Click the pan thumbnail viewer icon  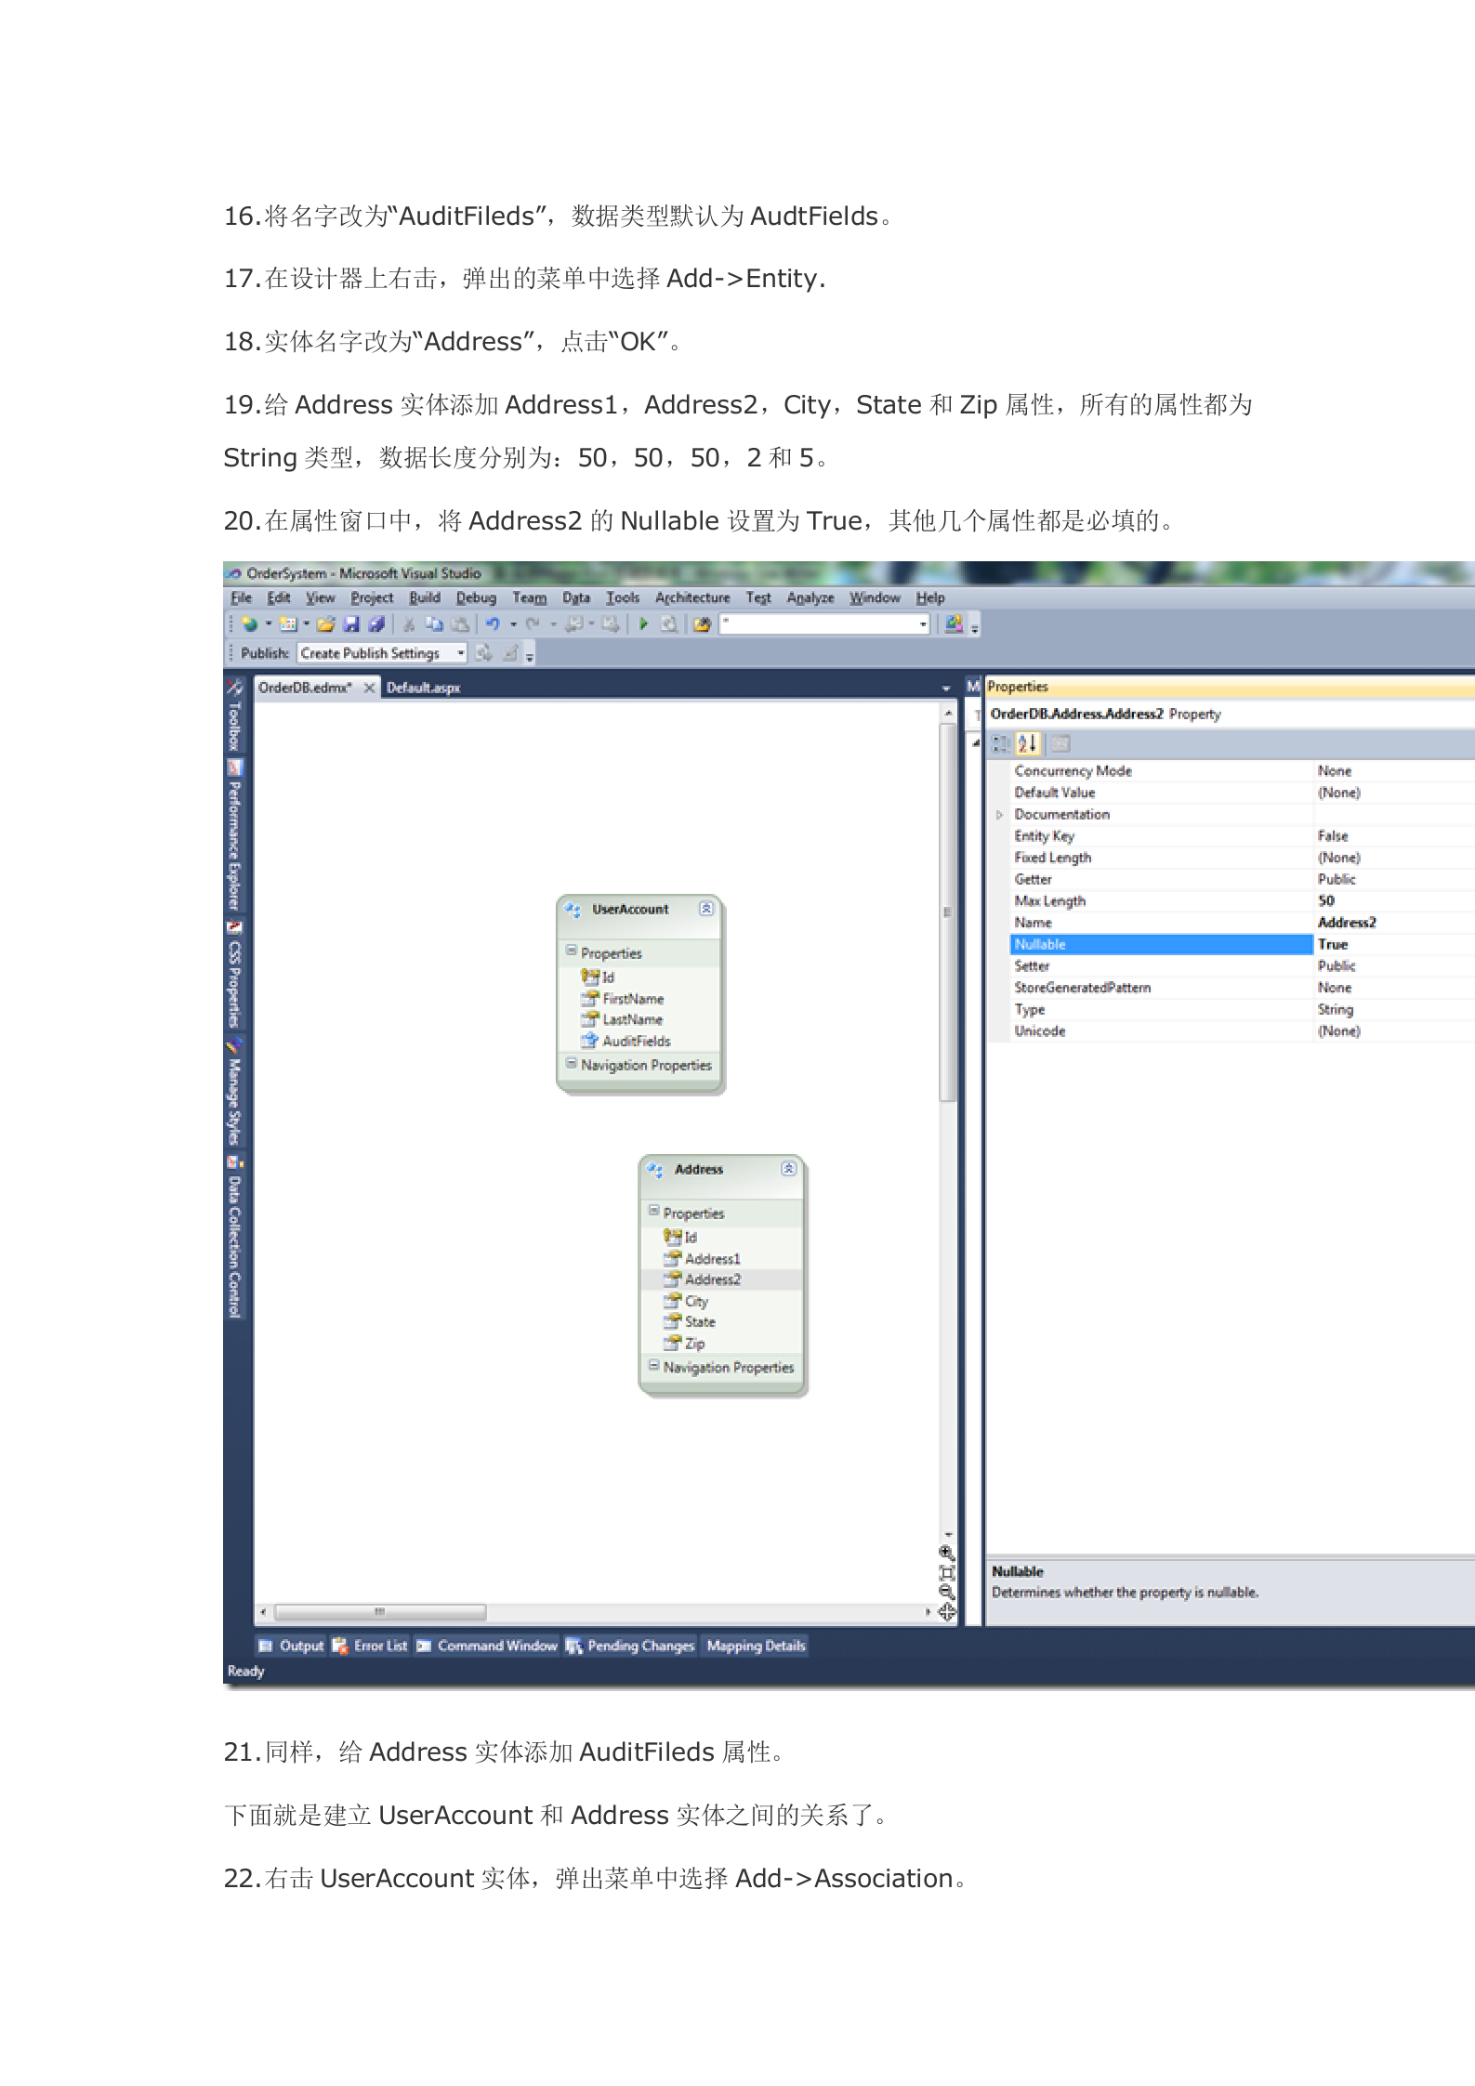pos(946,1612)
